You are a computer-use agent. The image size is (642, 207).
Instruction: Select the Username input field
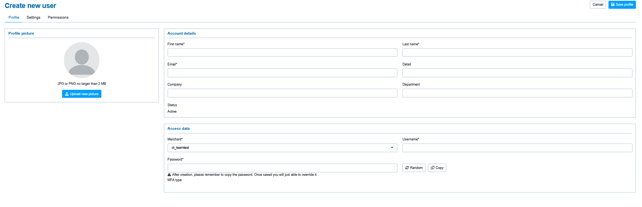coord(517,148)
